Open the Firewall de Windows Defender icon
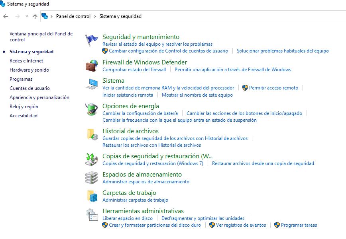This screenshot has height=239, width=346. click(x=92, y=66)
